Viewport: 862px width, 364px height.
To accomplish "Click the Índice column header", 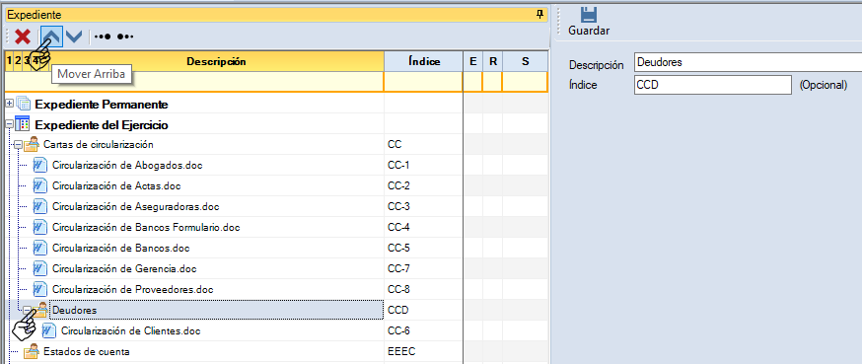I will [x=424, y=61].
